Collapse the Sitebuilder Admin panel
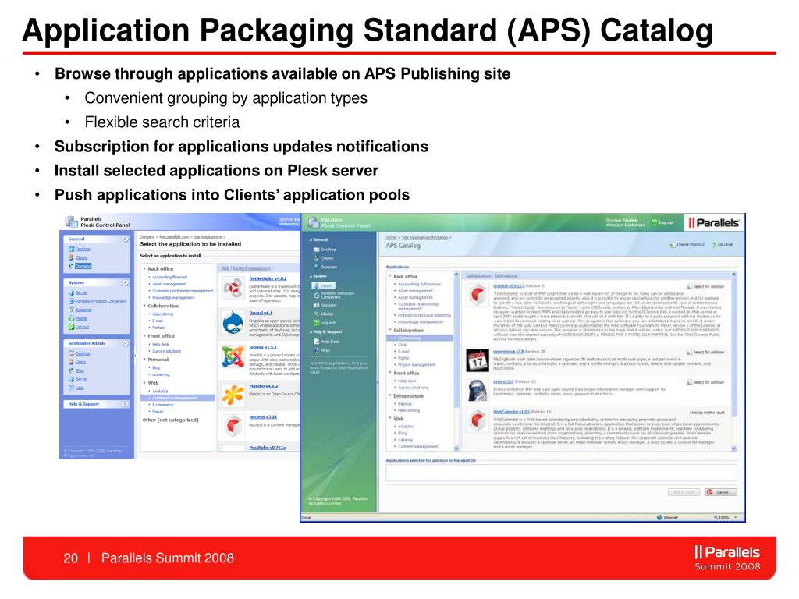This screenshot has width=799, height=599. coord(125,343)
